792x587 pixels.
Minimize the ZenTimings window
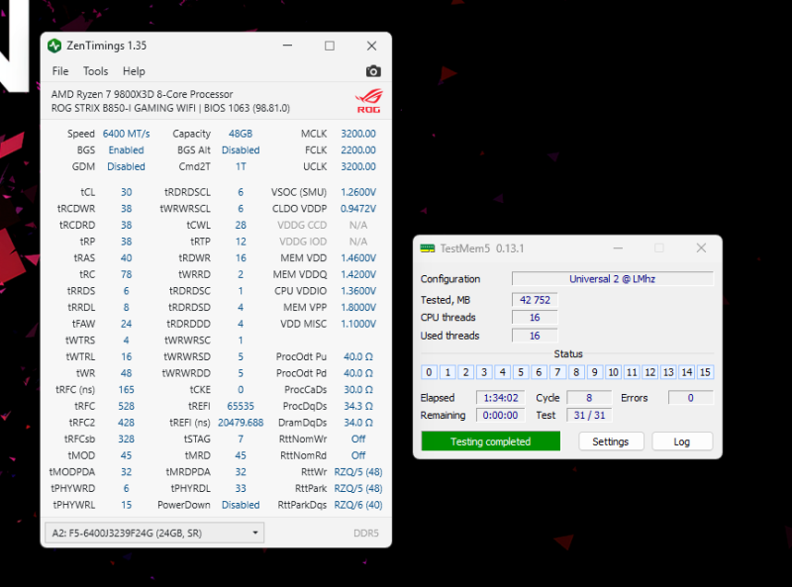pos(287,46)
